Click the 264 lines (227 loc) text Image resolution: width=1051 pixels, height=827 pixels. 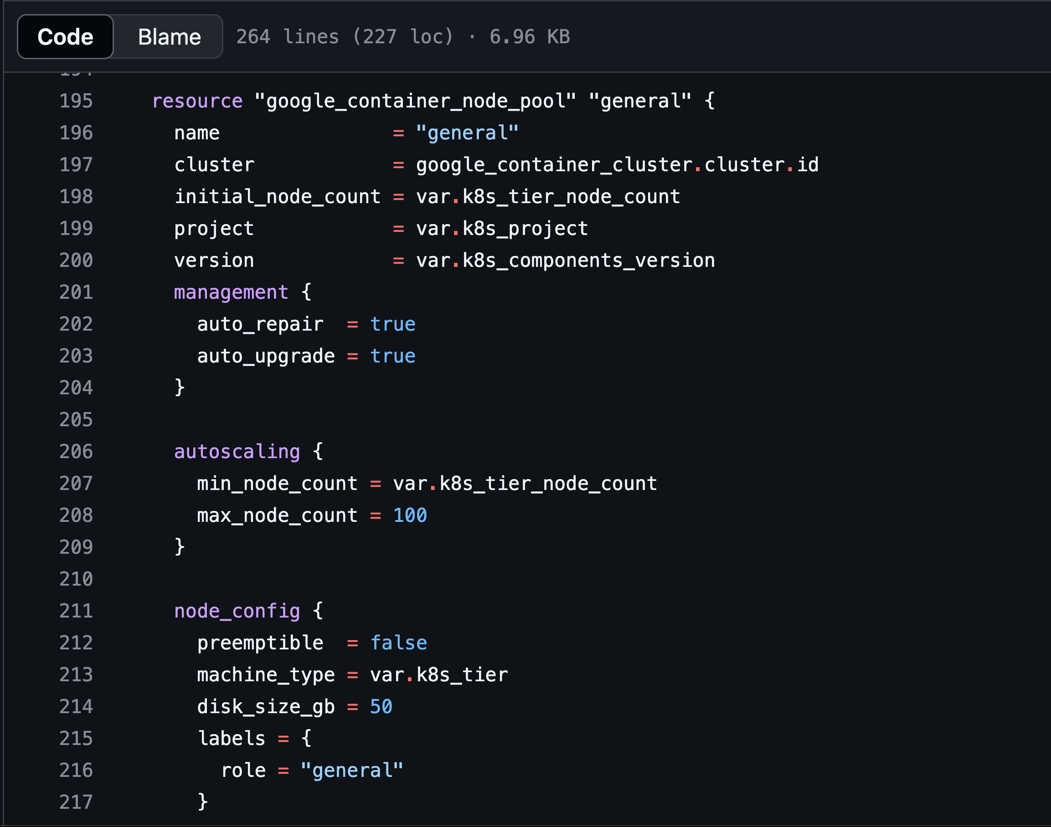pos(345,36)
